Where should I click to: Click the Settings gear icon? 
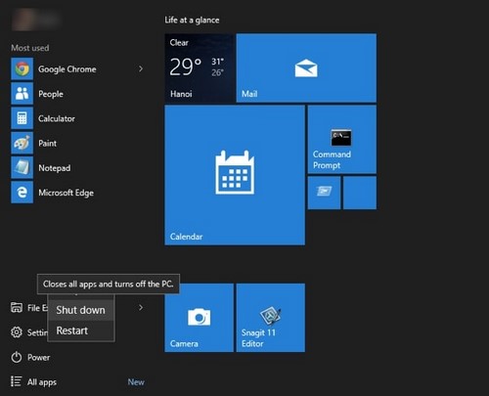click(17, 332)
